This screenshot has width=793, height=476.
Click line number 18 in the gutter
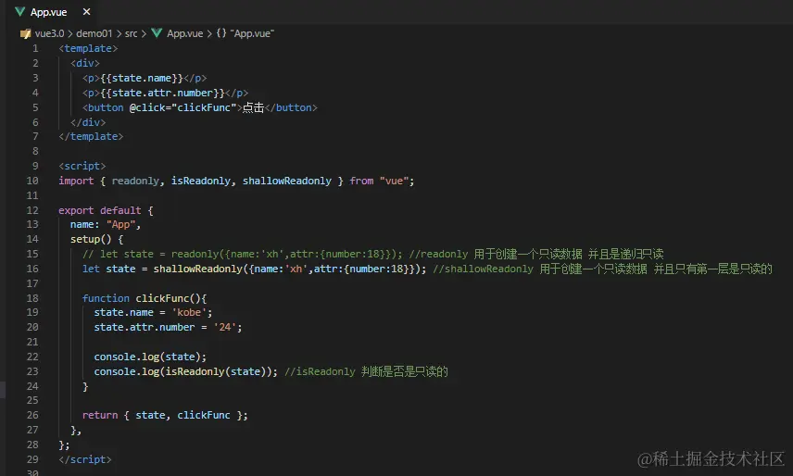32,298
